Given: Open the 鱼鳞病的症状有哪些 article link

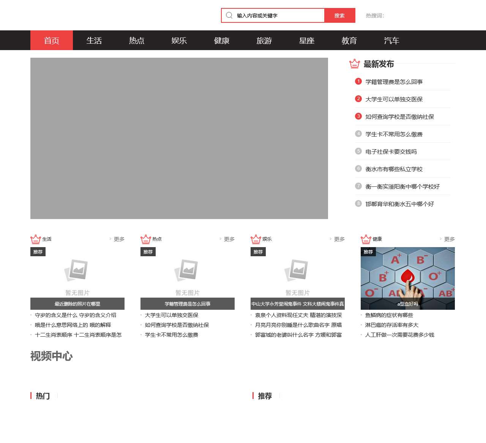Looking at the screenshot, I should tap(389, 315).
